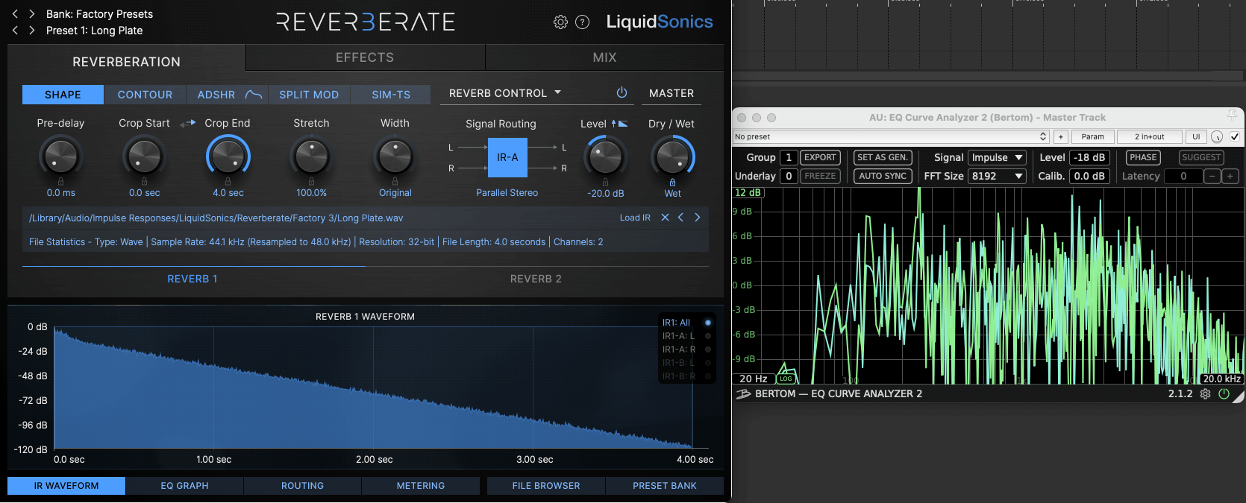
Task: Clear the loaded IR with X icon
Action: [665, 218]
